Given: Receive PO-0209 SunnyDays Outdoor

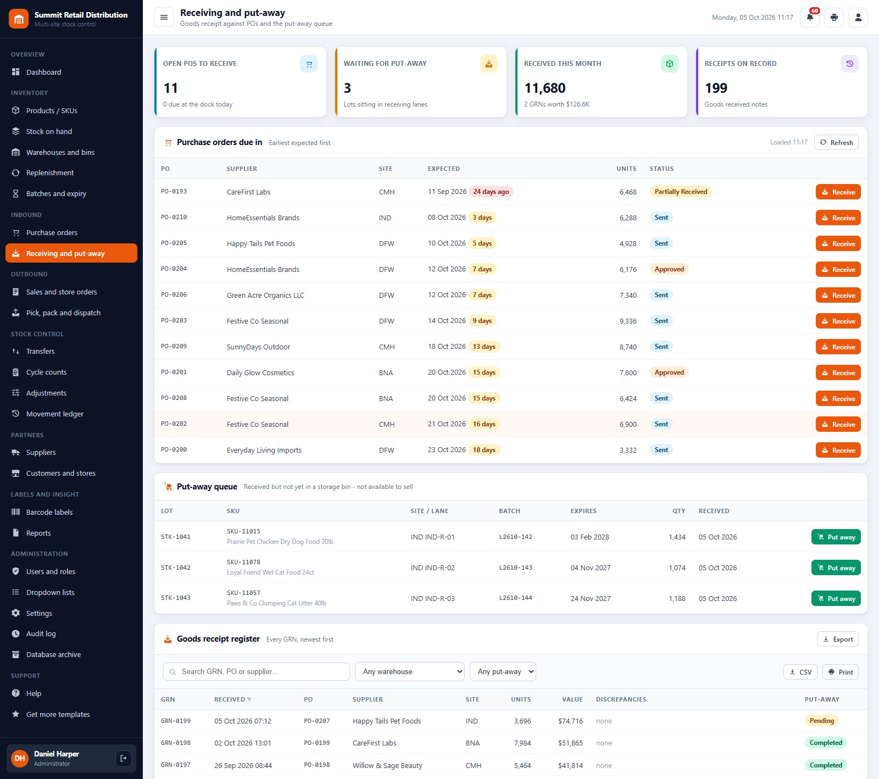Looking at the screenshot, I should (x=838, y=347).
